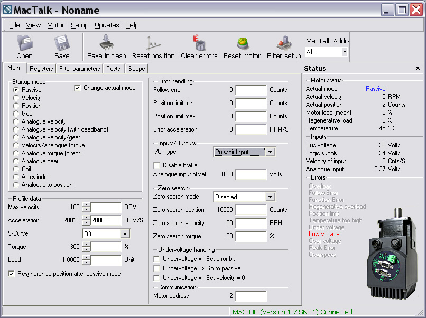Select Analogue to position mode
Screen dimensions: 426x318
pos(16,185)
